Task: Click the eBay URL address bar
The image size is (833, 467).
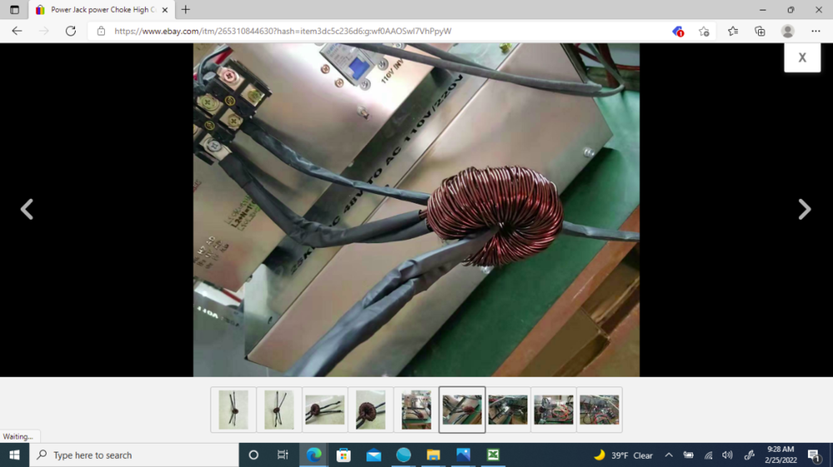Action: [282, 32]
